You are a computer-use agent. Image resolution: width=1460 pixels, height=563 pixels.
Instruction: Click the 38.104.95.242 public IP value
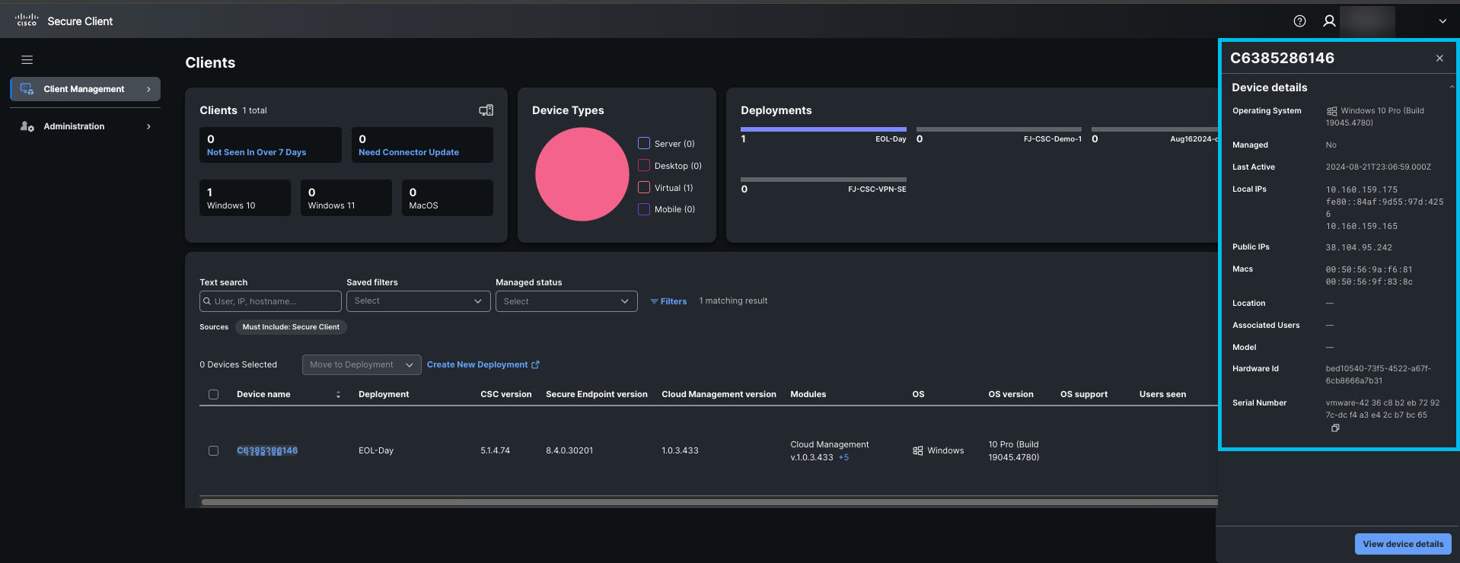click(x=1359, y=247)
